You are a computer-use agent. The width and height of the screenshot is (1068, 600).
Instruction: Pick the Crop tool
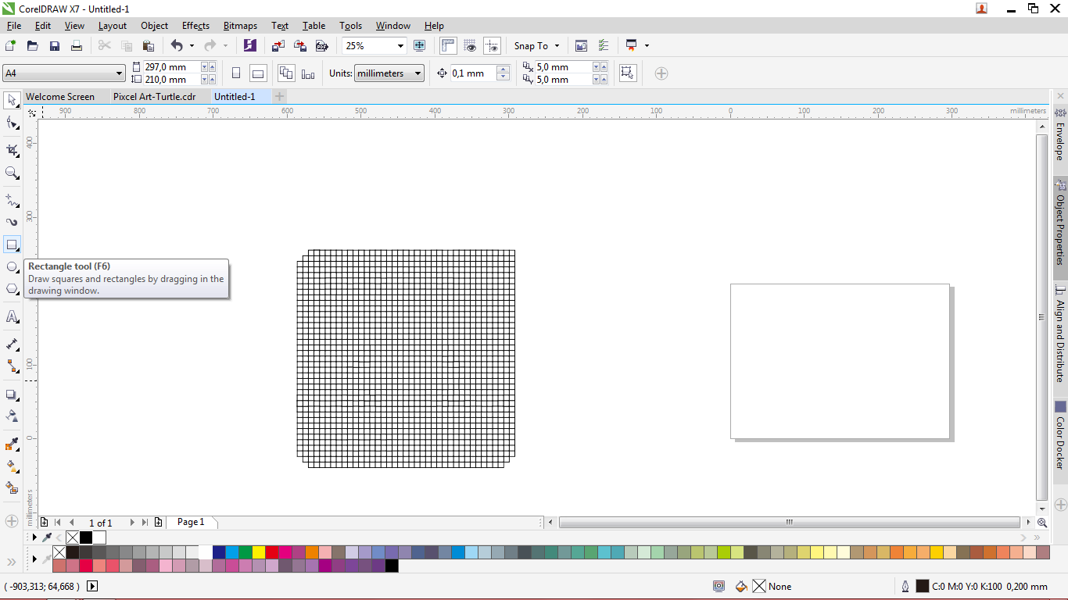(x=12, y=150)
